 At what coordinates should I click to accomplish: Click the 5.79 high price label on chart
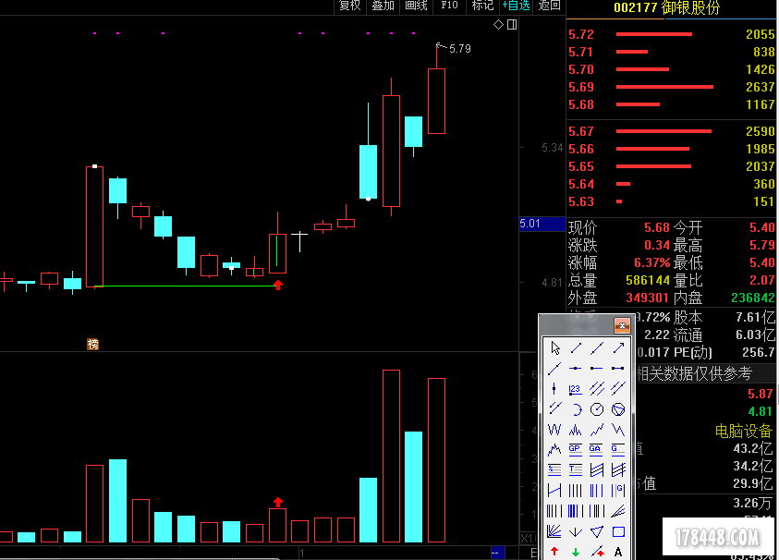tap(459, 49)
